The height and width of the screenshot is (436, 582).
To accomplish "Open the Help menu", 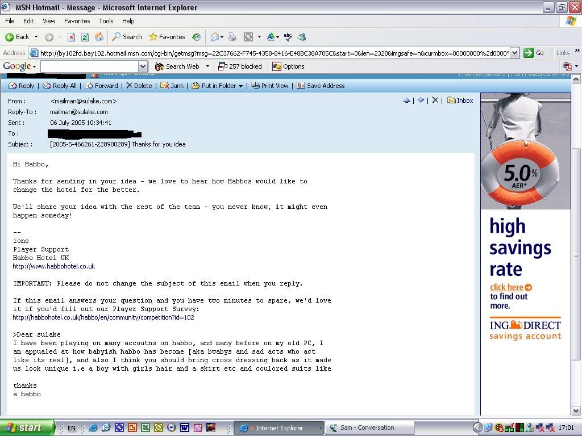I will point(128,21).
